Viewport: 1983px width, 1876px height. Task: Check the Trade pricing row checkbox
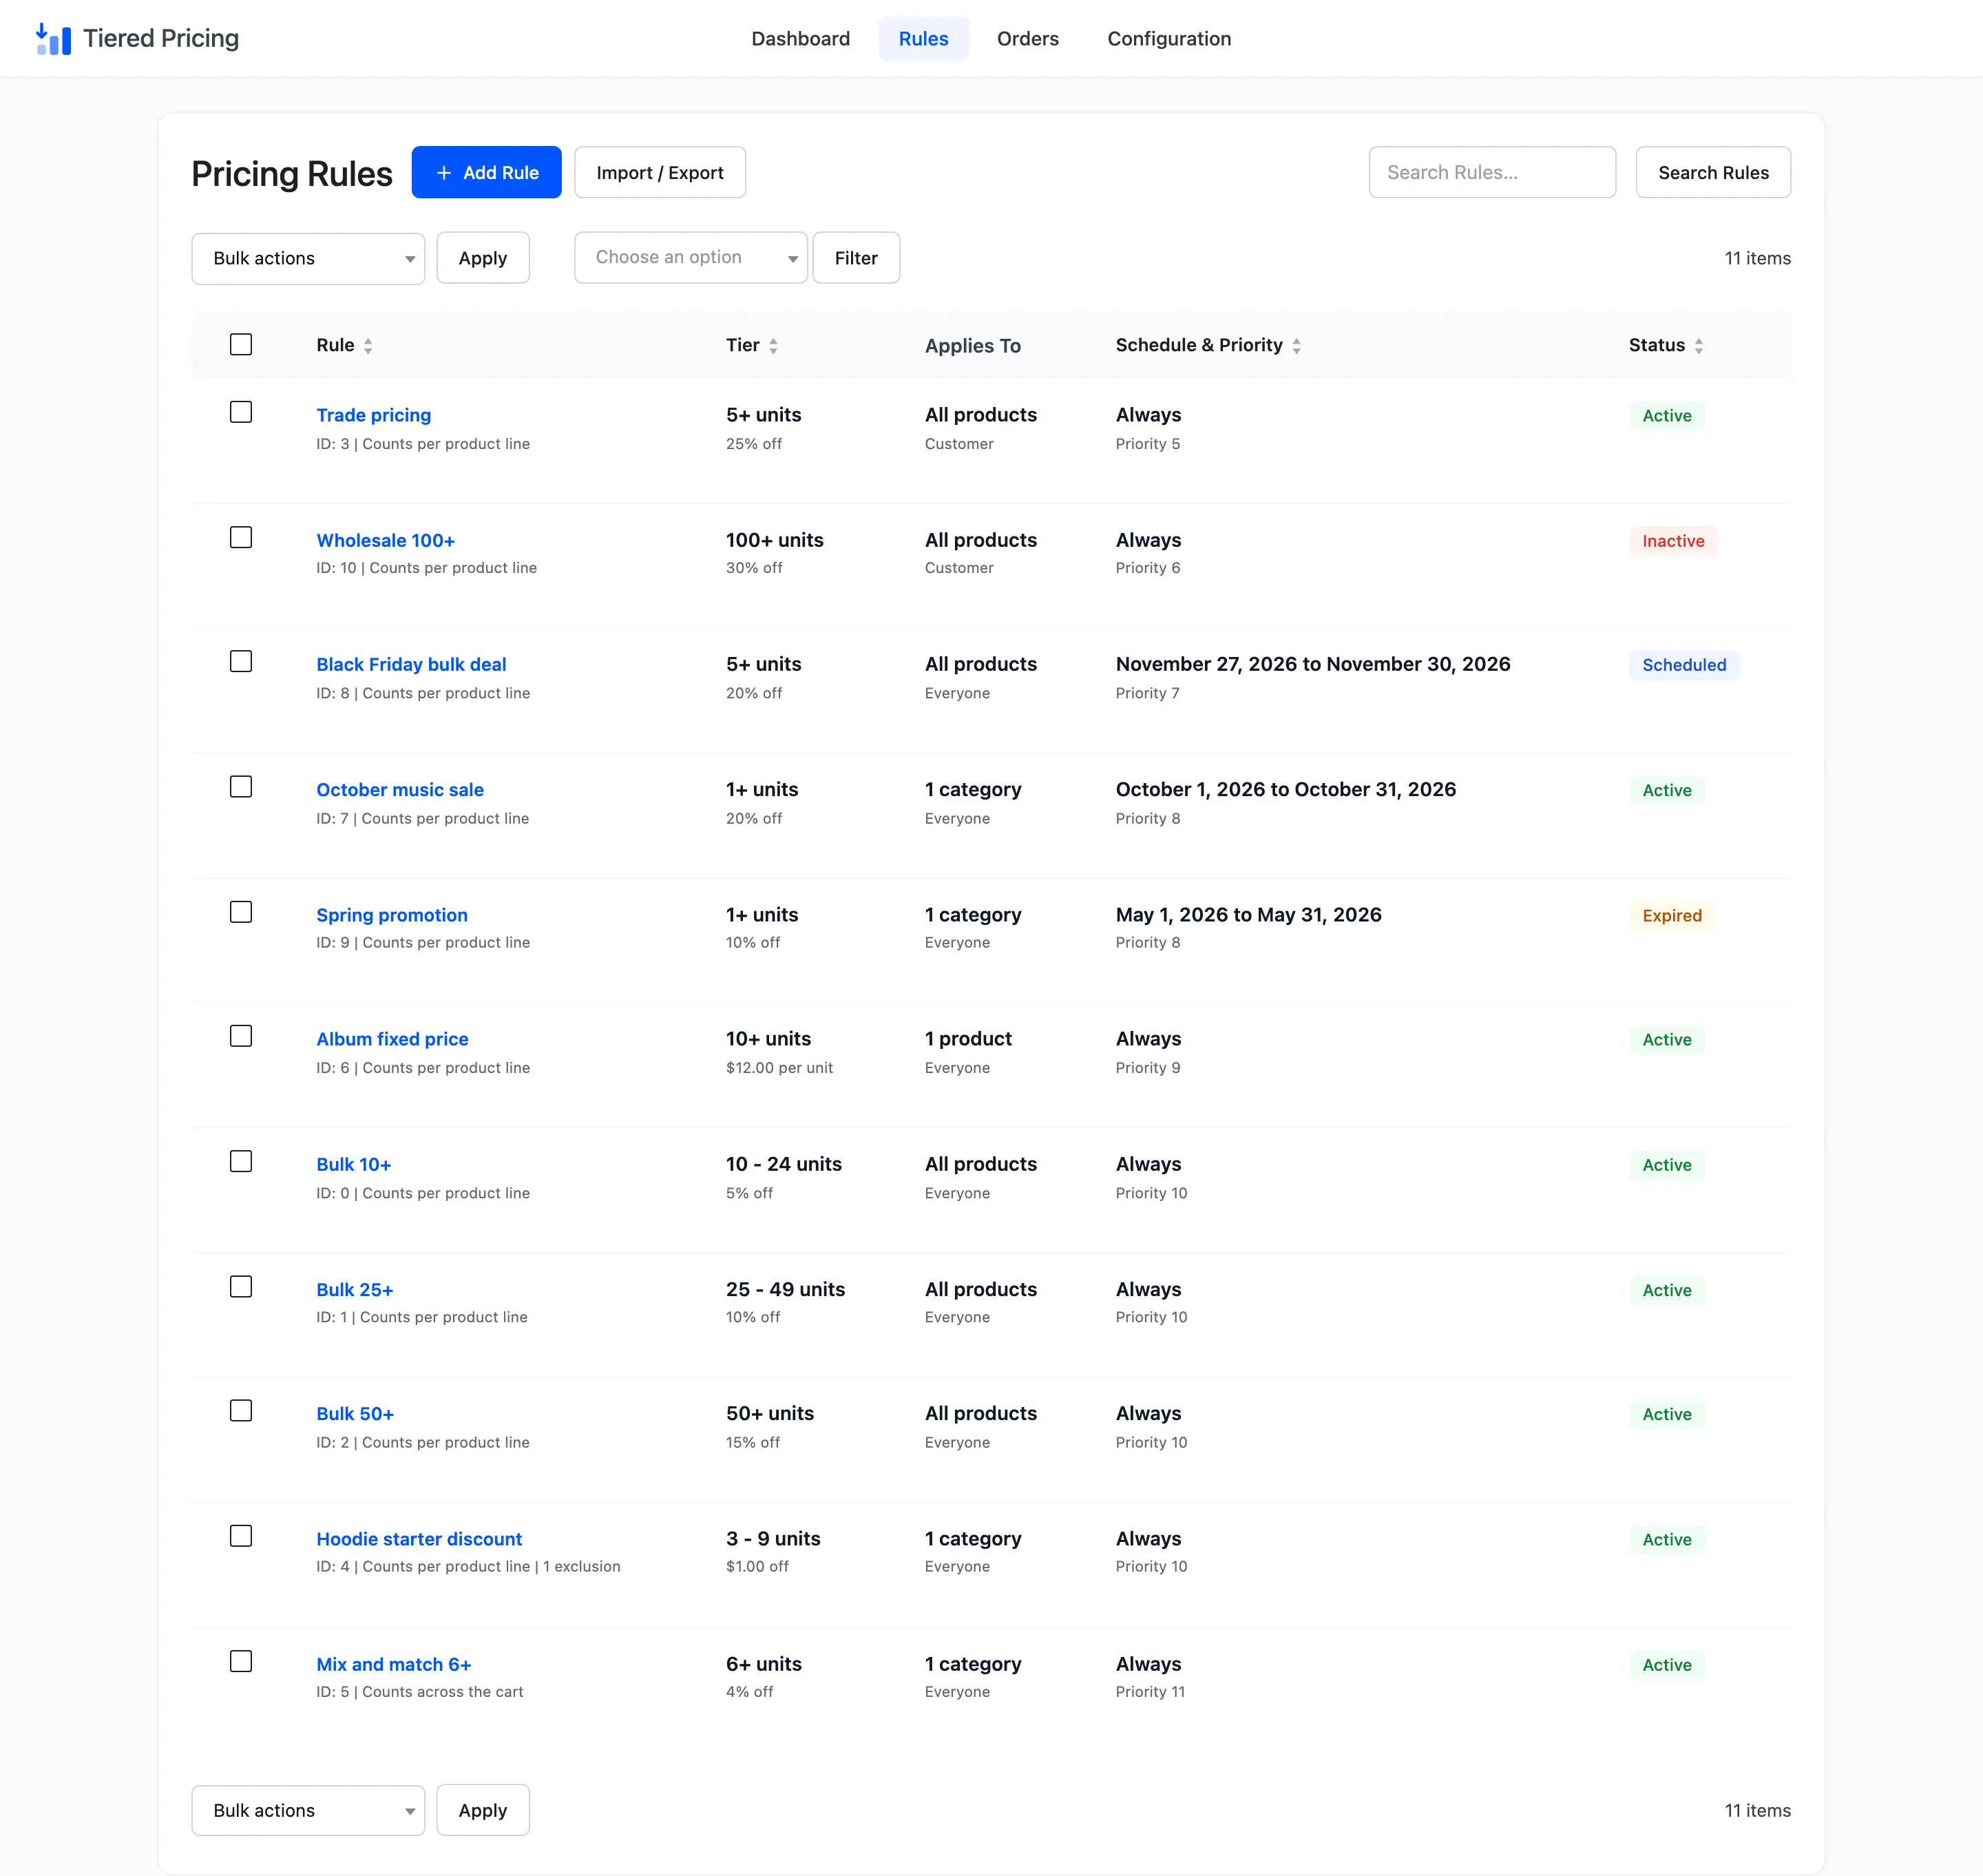coord(241,412)
